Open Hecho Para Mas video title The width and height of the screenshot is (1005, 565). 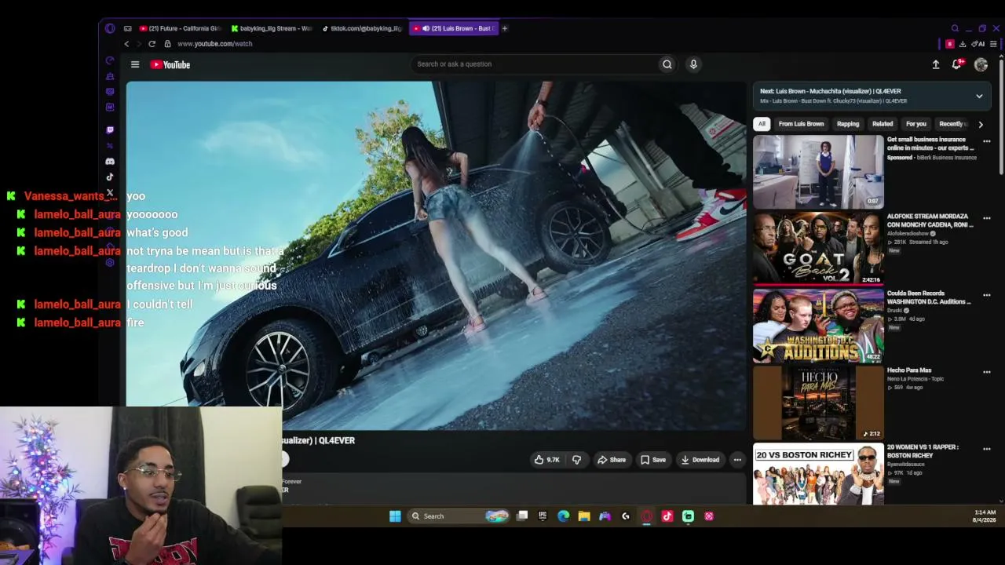909,370
